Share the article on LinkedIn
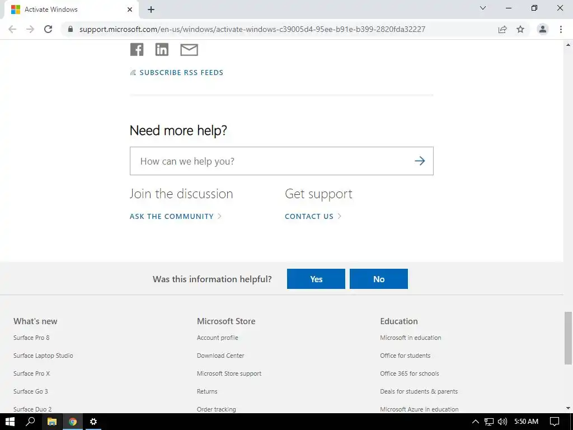This screenshot has height=430, width=573. [162, 49]
